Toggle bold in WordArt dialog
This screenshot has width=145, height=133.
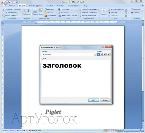pos(105,55)
